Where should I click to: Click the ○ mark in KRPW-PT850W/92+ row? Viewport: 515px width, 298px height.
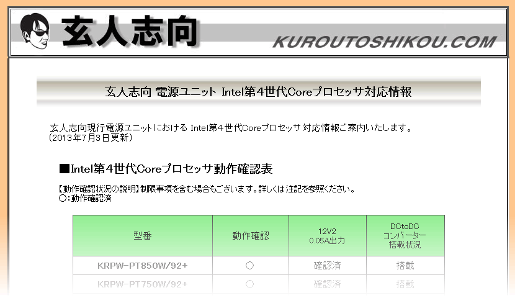click(x=249, y=266)
